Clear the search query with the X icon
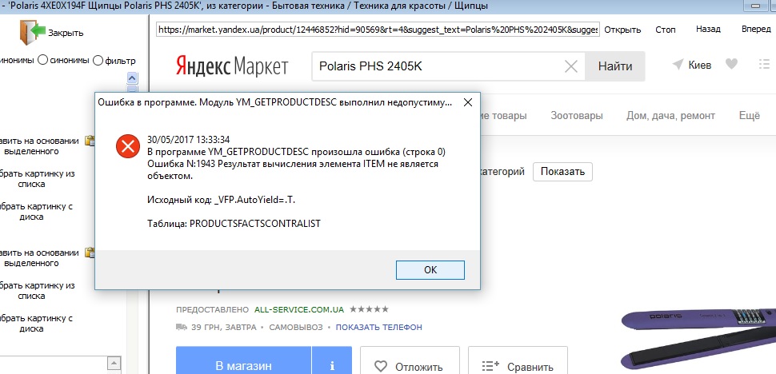The height and width of the screenshot is (374, 776). coord(570,66)
